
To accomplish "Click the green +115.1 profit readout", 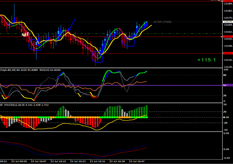I will pyautogui.click(x=206, y=60).
